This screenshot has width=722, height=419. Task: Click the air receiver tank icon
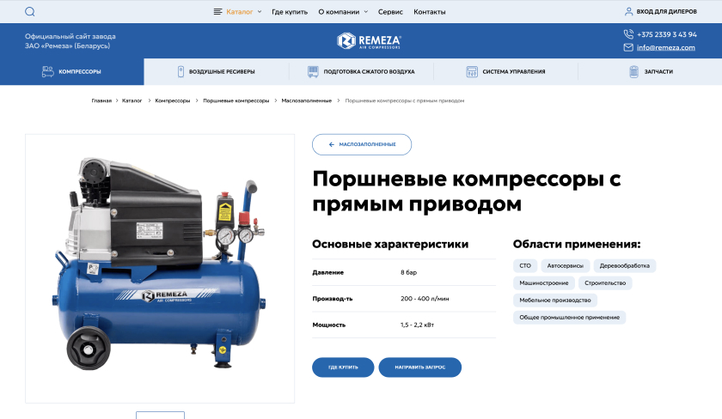(x=180, y=71)
